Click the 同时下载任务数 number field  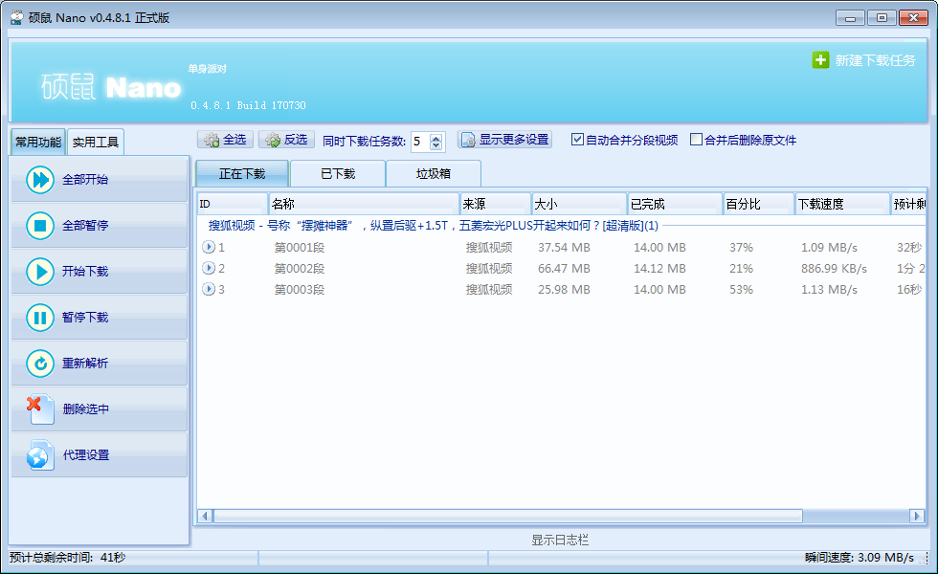click(x=420, y=142)
